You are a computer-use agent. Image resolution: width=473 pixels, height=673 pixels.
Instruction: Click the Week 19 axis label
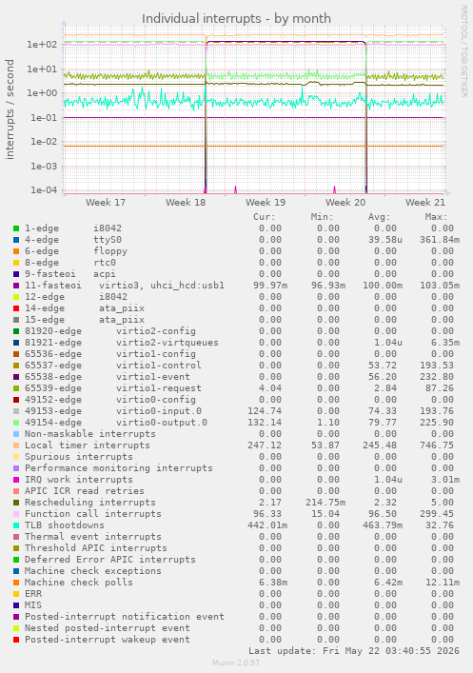coord(266,202)
